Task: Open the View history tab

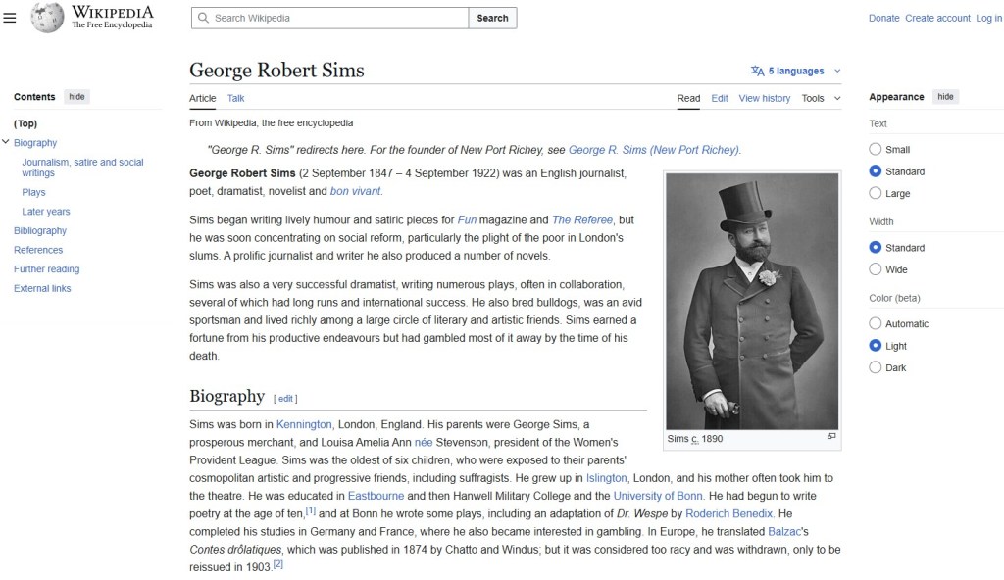Action: (x=764, y=98)
